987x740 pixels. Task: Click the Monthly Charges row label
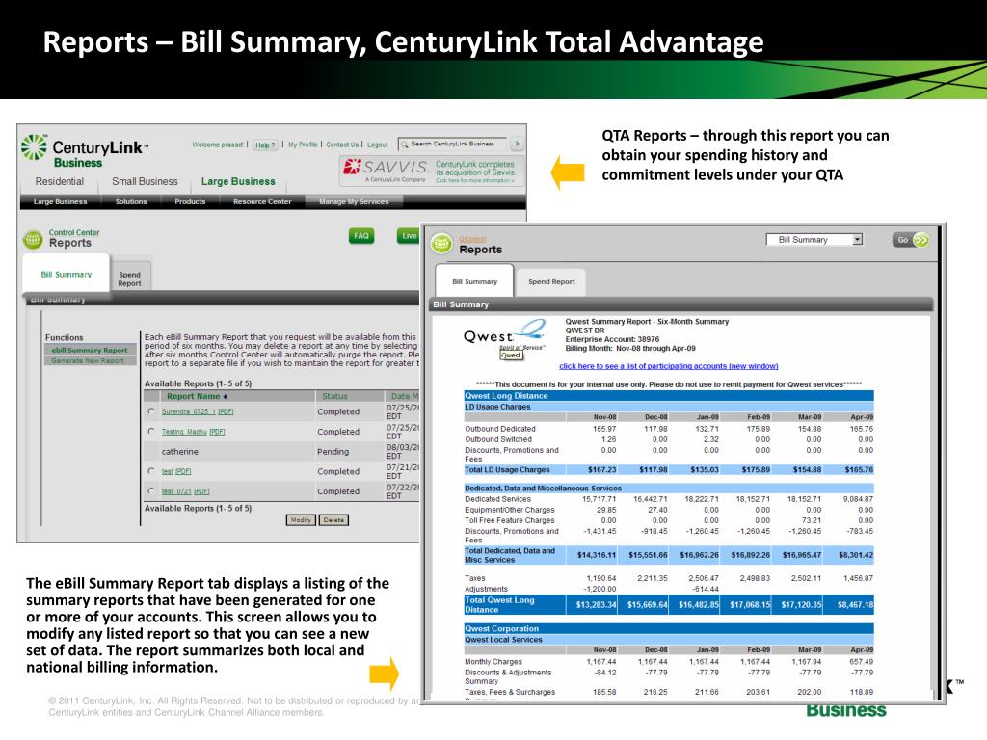click(x=493, y=662)
